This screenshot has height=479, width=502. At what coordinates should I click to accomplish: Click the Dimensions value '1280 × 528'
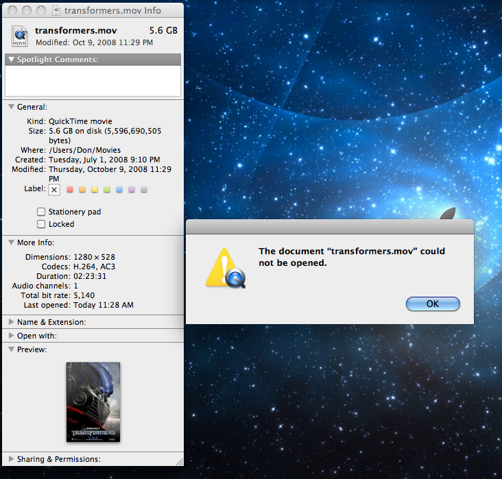[x=94, y=257]
